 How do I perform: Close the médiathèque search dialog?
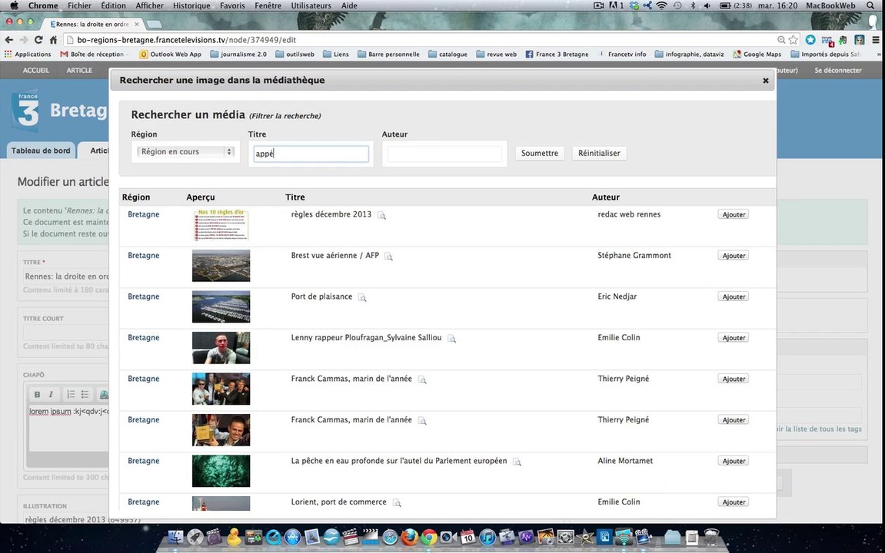tap(765, 81)
